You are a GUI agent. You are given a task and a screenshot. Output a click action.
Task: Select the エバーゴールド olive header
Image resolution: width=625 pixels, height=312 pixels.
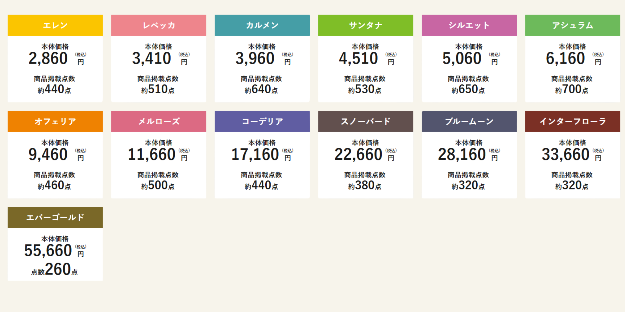(x=55, y=217)
